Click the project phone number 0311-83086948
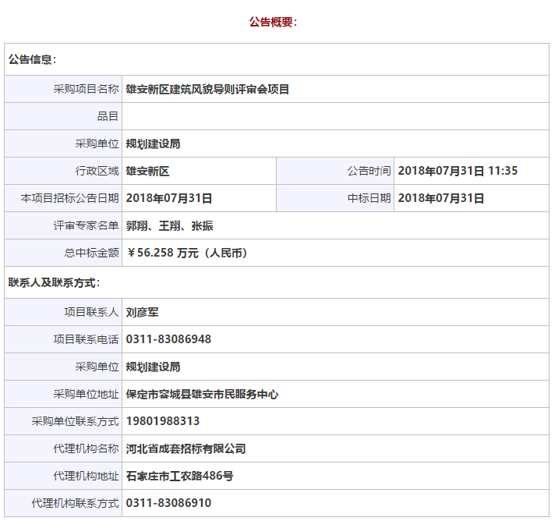This screenshot has height=521, width=555. 168,339
